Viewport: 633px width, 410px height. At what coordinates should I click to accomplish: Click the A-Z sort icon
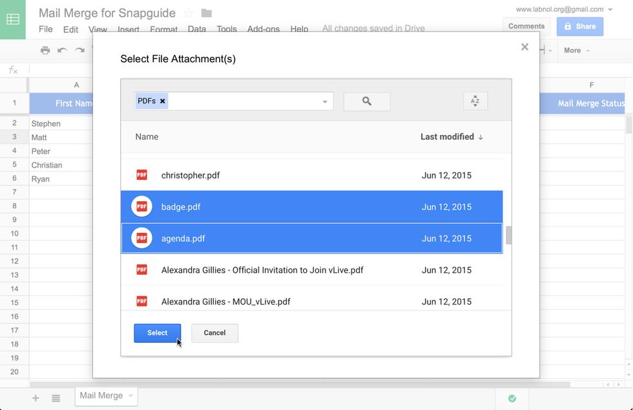pyautogui.click(x=475, y=102)
